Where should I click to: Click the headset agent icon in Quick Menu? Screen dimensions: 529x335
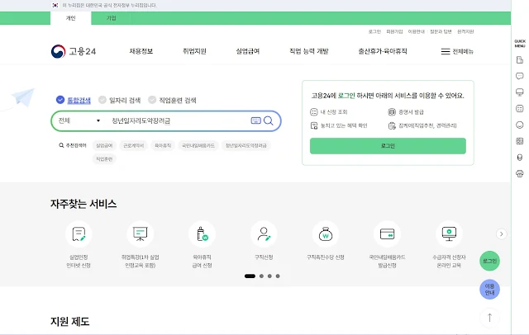pyautogui.click(x=520, y=158)
